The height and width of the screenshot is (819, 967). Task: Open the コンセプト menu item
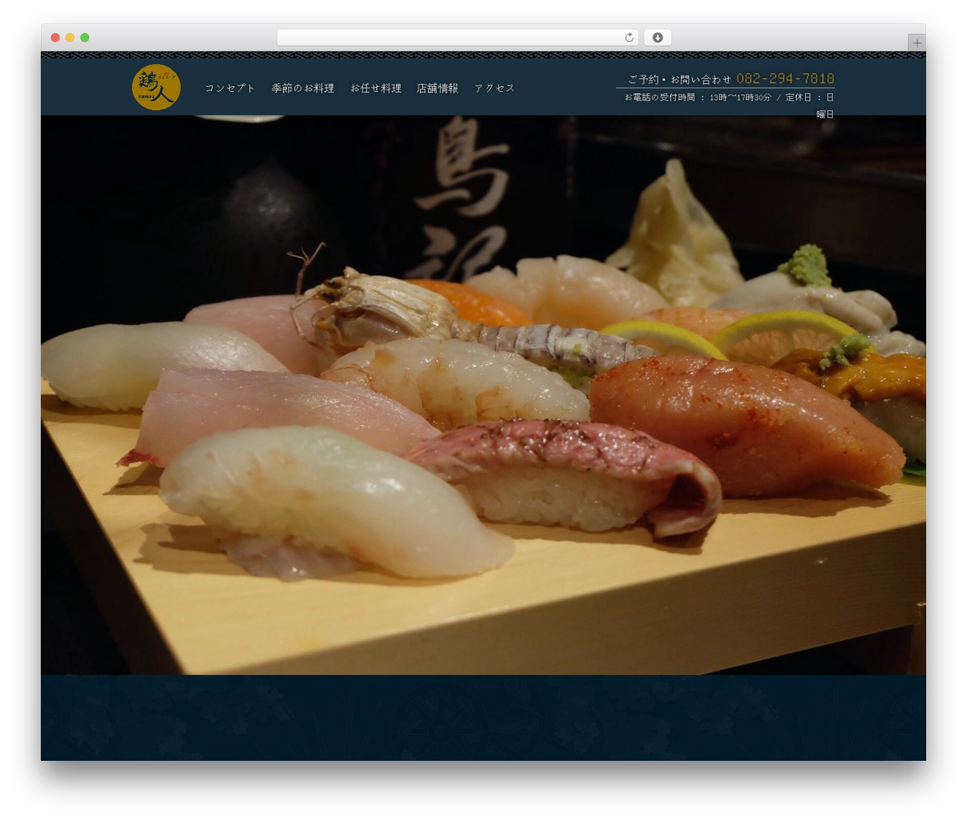[x=230, y=88]
